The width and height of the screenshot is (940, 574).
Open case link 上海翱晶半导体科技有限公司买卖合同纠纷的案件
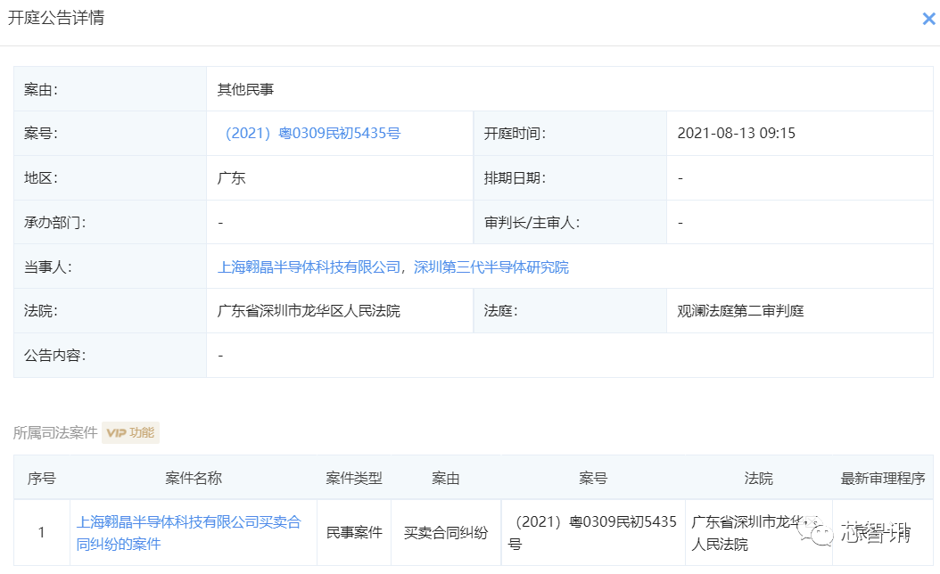click(x=188, y=533)
